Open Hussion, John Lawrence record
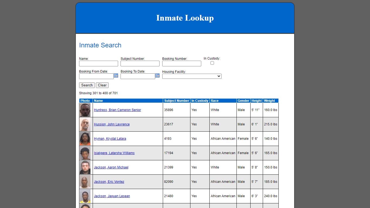370x208 pixels. [x=112, y=124]
